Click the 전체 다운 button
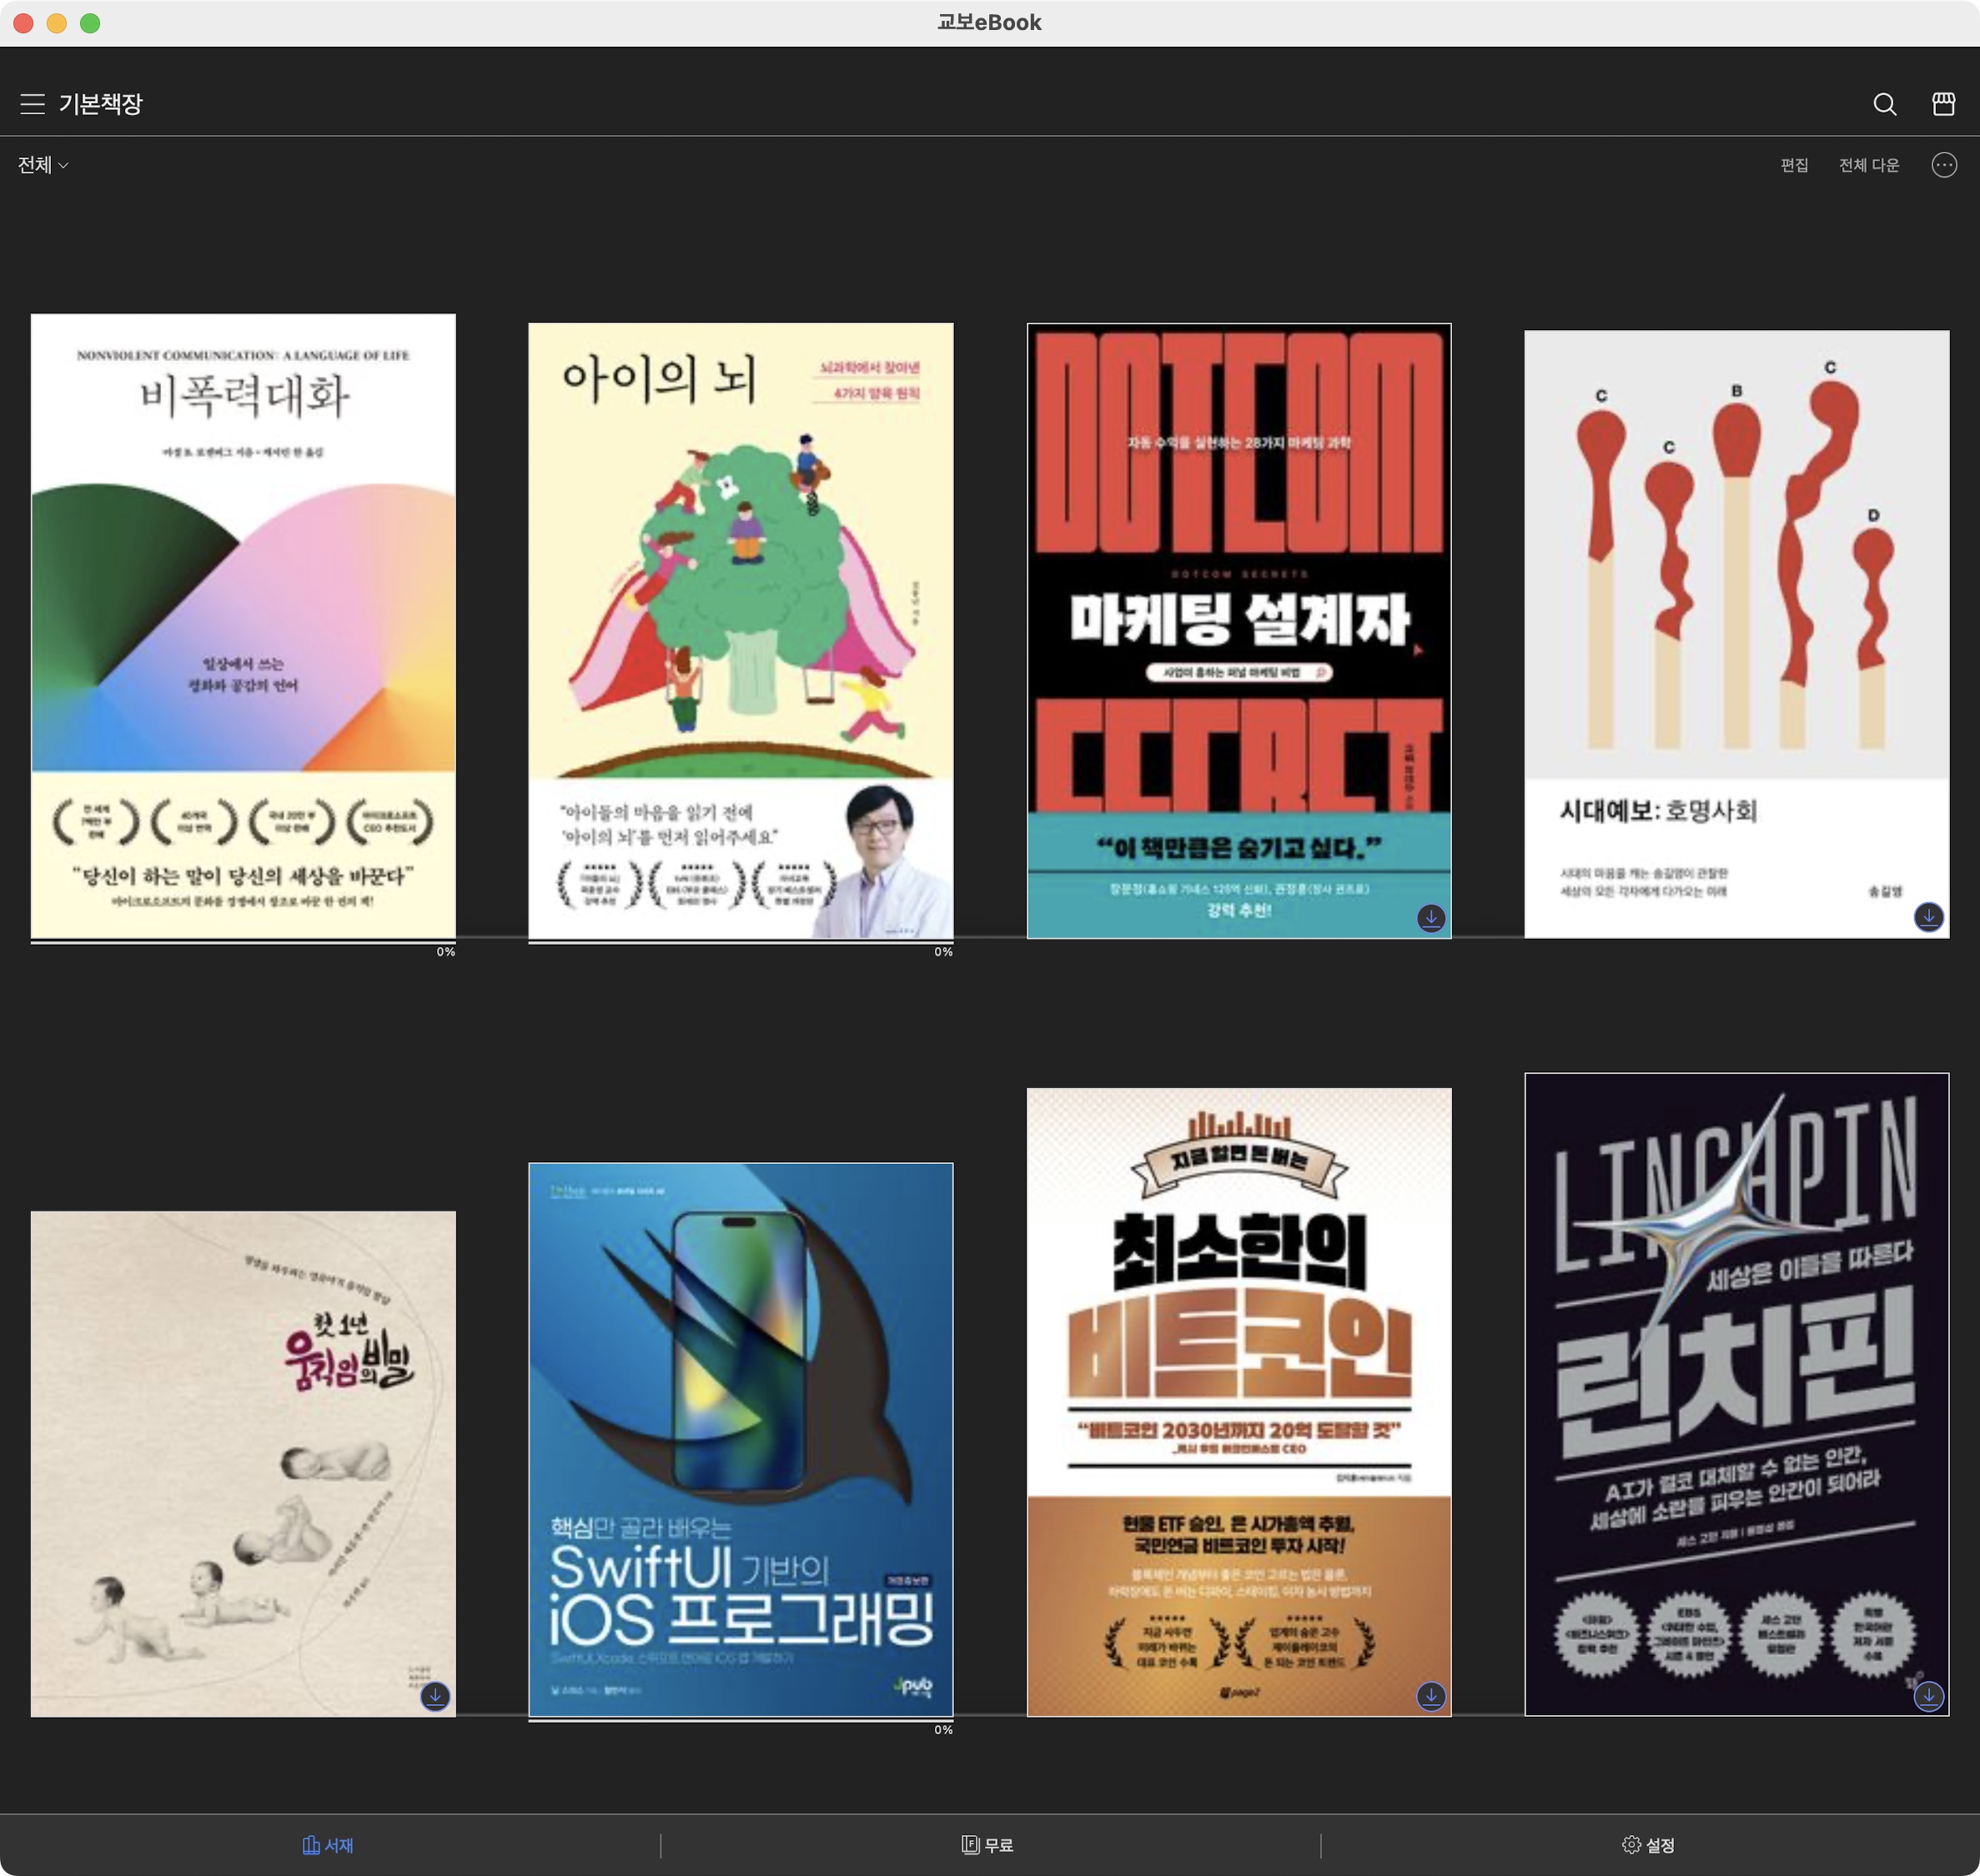 pos(1868,165)
